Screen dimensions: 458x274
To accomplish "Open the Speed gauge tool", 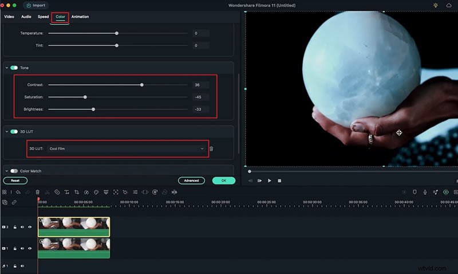I will (86, 192).
